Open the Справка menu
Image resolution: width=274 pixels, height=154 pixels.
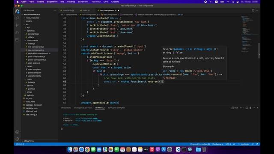(115, 2)
